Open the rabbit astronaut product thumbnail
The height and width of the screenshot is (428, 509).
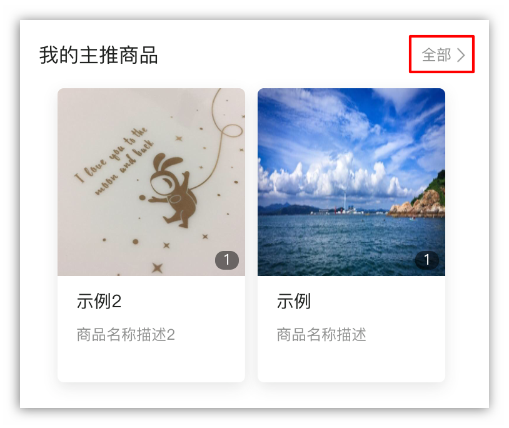pos(151,182)
